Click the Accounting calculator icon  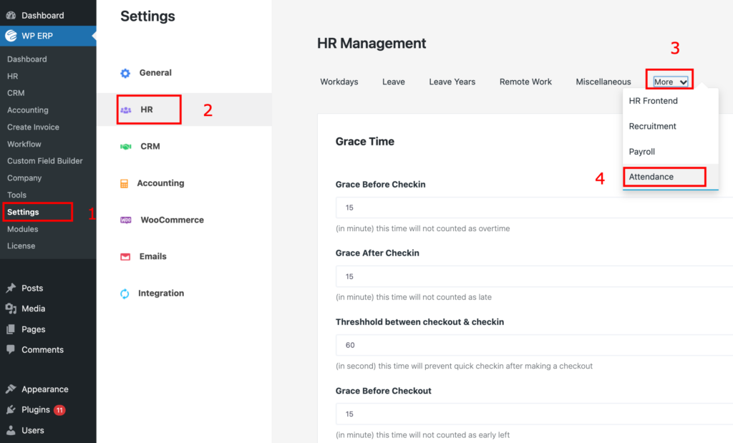coord(124,184)
